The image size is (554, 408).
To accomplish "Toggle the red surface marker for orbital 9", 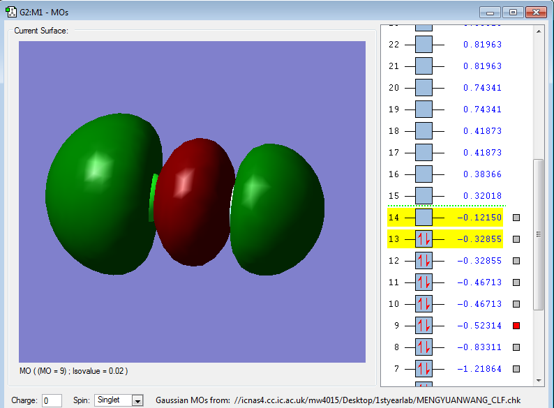I will click(x=516, y=326).
